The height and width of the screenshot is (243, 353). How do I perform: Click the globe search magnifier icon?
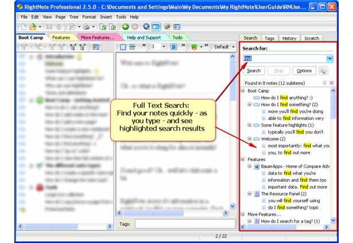(x=146, y=27)
